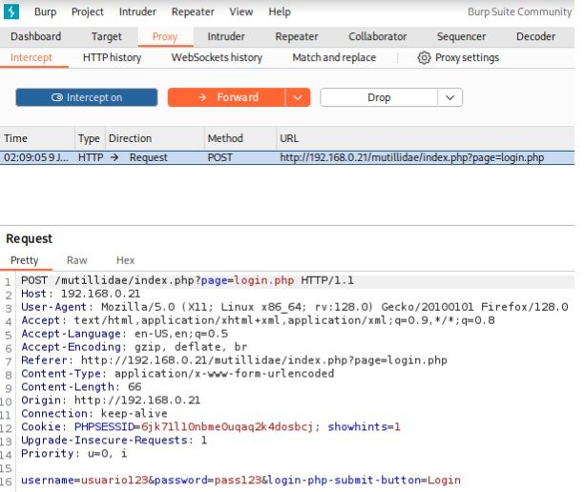Viewport: 584px width, 492px height.
Task: Click the Forward button
Action: [227, 97]
